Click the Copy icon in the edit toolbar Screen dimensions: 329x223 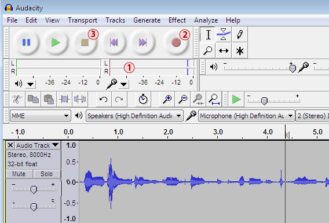(x=33, y=99)
